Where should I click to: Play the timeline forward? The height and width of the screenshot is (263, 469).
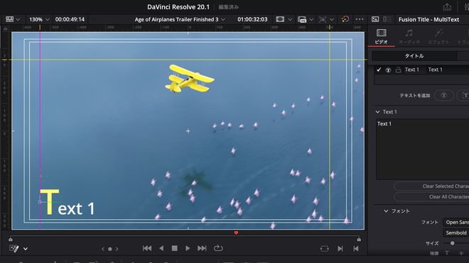[188, 248]
